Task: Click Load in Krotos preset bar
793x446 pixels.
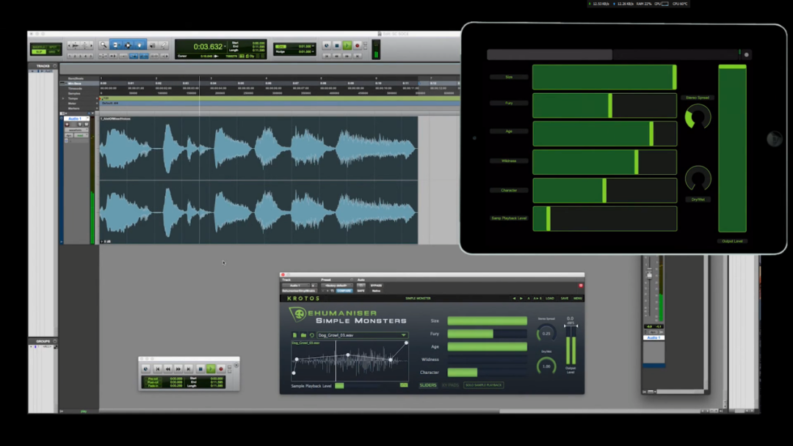Action: (x=550, y=298)
